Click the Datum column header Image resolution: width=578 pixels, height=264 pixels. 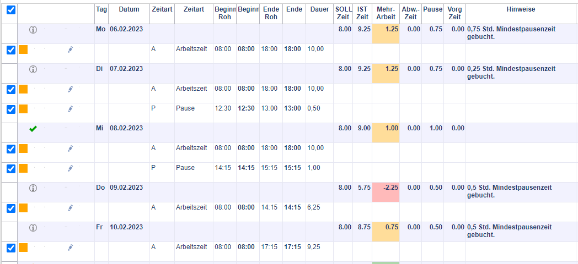click(129, 10)
